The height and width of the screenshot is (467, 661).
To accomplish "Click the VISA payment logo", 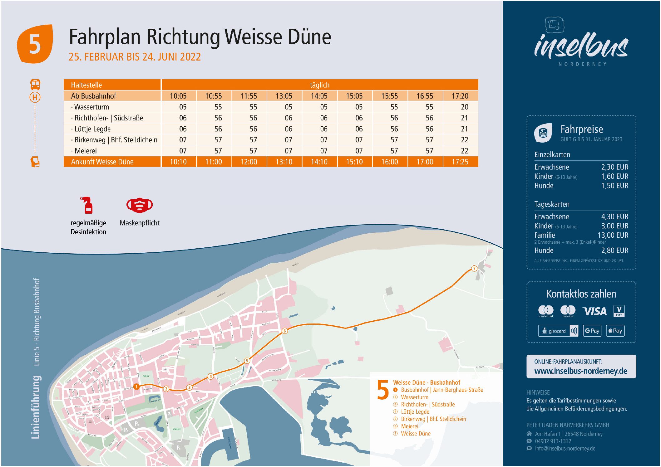I will click(594, 311).
